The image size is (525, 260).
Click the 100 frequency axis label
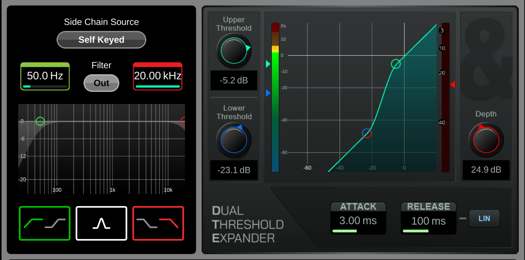click(57, 190)
